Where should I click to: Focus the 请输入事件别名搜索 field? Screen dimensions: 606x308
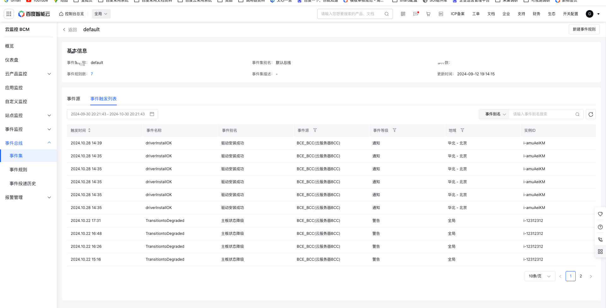point(547,114)
